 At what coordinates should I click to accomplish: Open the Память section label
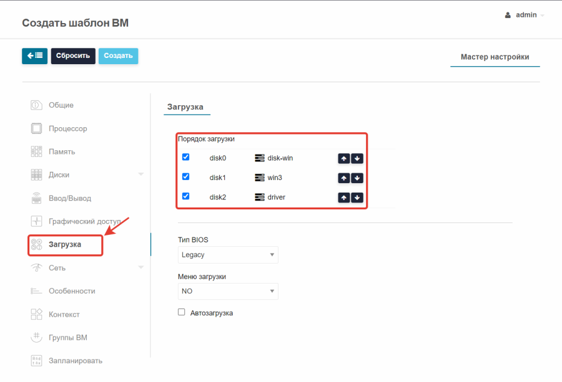tap(62, 151)
